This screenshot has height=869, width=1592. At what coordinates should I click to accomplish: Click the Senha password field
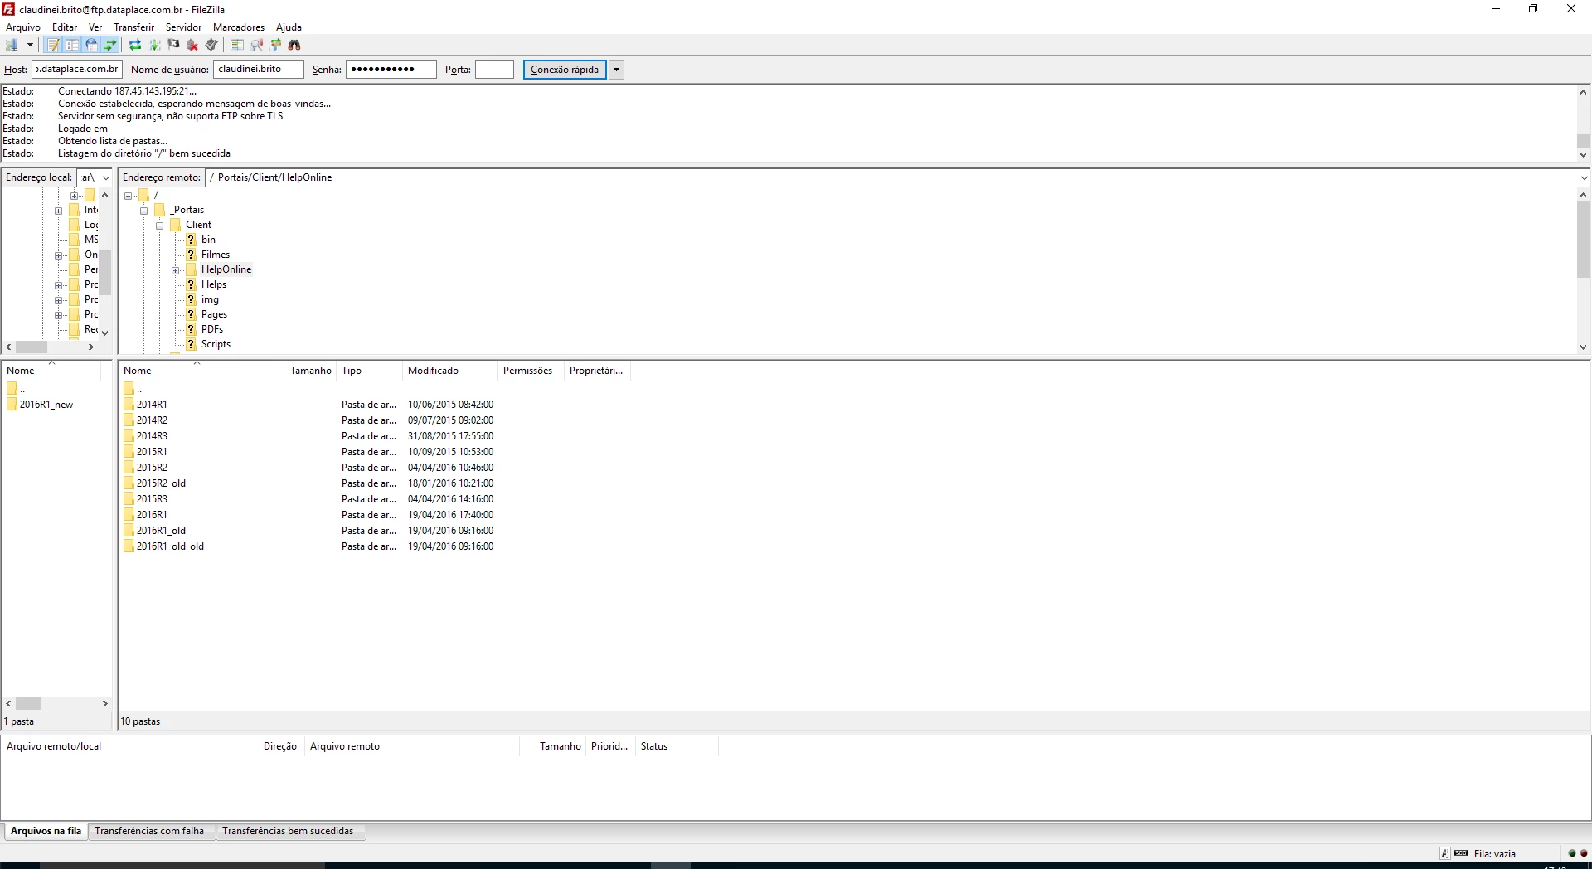click(x=391, y=69)
